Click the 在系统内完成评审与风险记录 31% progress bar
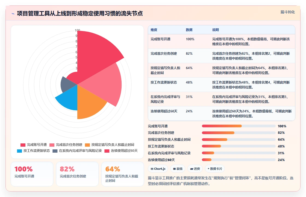 [x=239, y=153]
